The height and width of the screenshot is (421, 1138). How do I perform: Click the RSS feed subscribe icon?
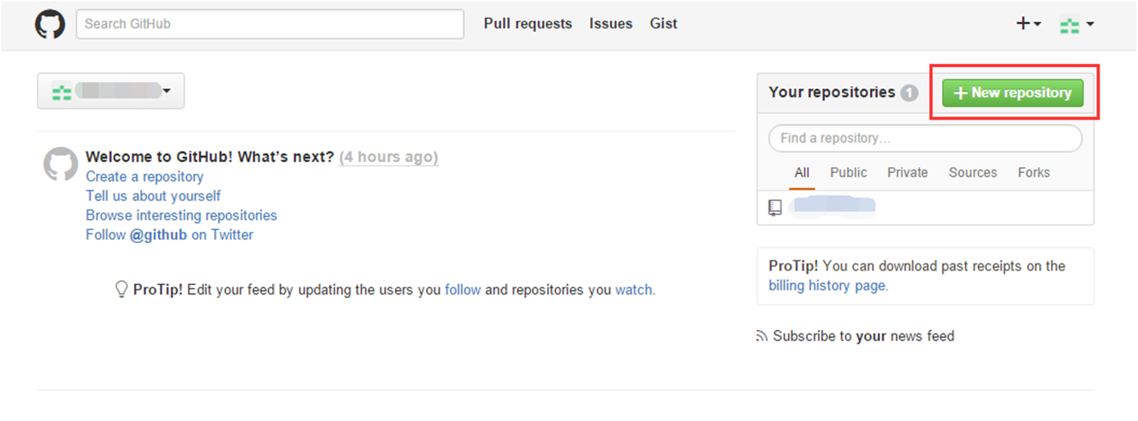pyautogui.click(x=761, y=336)
